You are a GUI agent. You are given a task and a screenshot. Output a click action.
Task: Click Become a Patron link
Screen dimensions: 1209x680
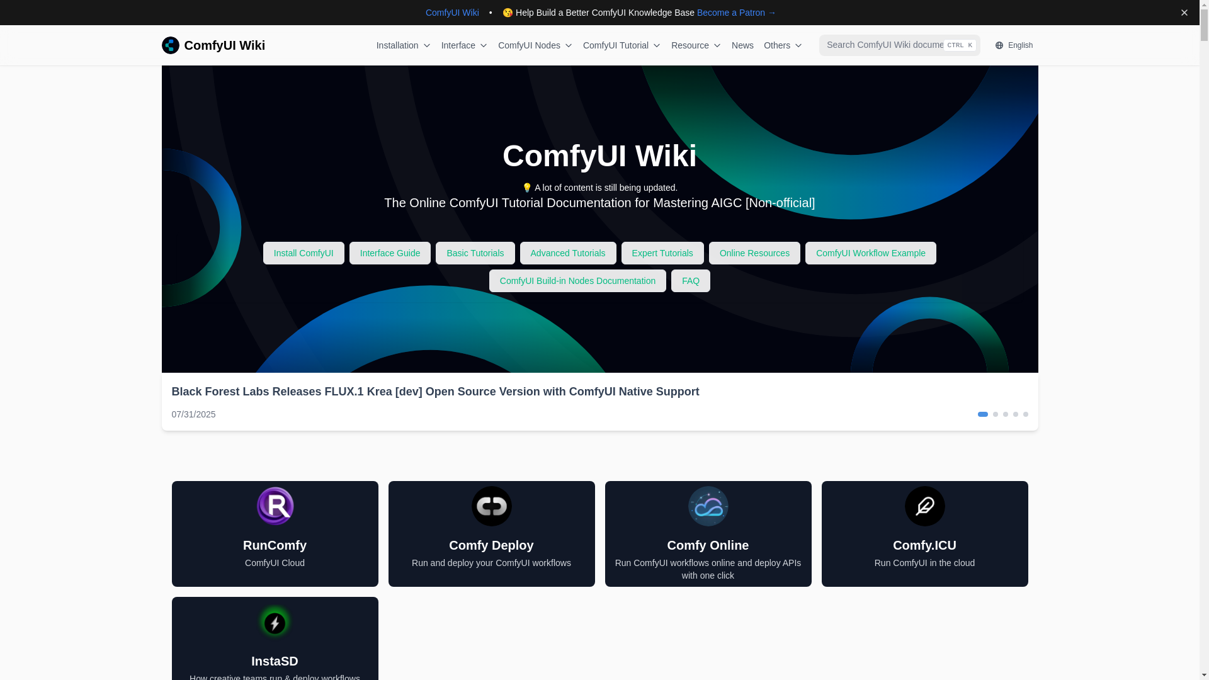(736, 13)
